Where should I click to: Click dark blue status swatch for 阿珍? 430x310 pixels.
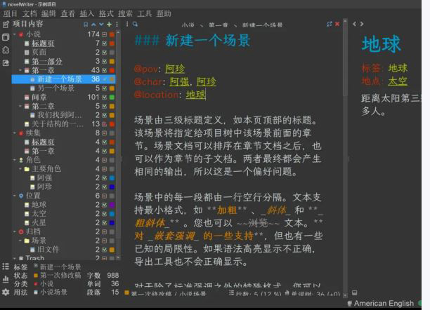(112, 187)
